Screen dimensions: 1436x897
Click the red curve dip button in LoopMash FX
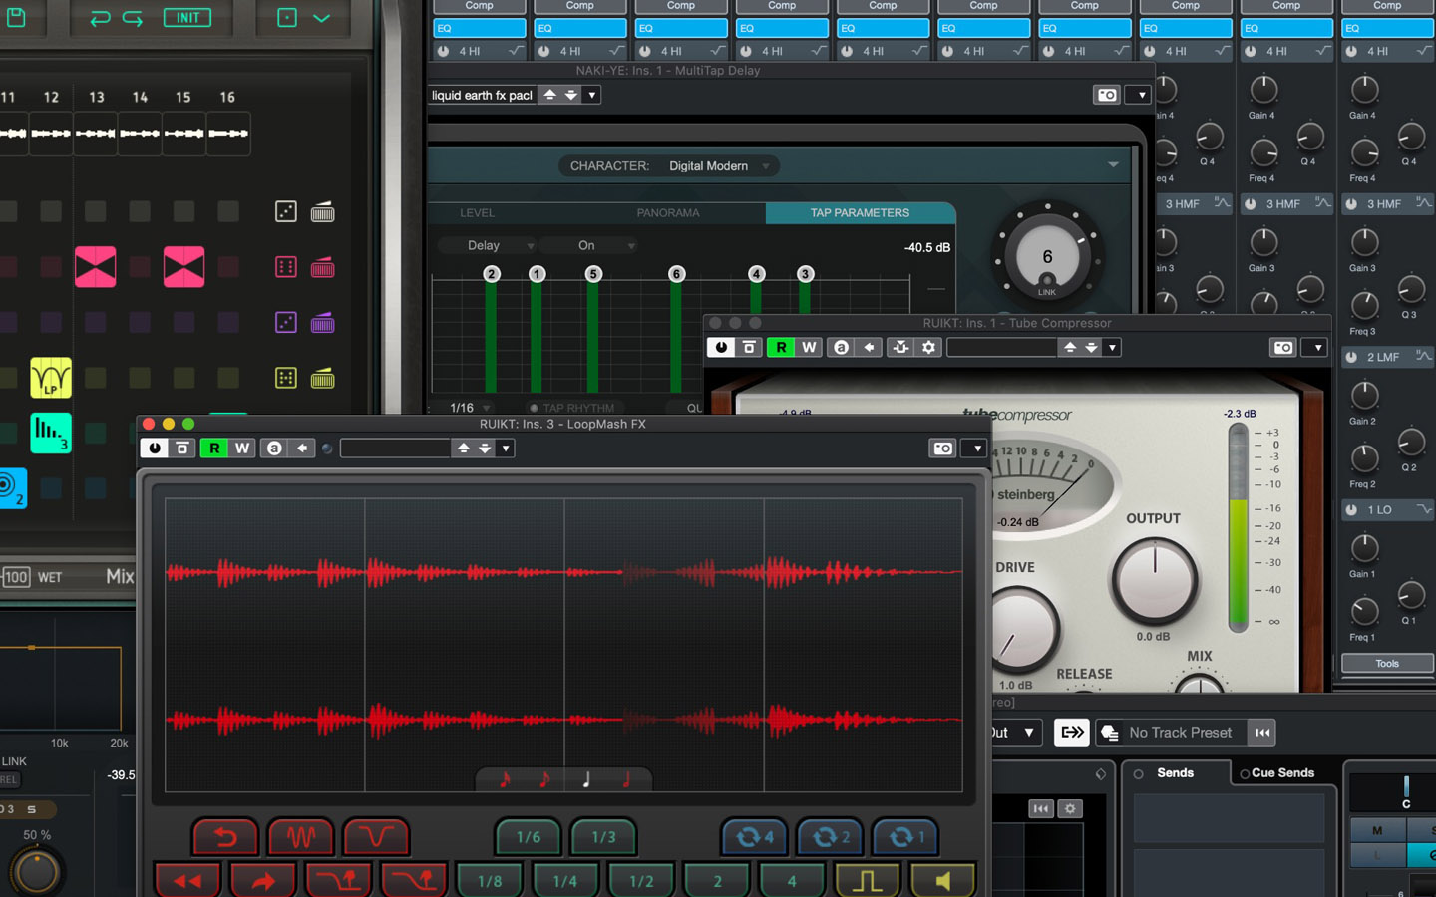point(376,837)
